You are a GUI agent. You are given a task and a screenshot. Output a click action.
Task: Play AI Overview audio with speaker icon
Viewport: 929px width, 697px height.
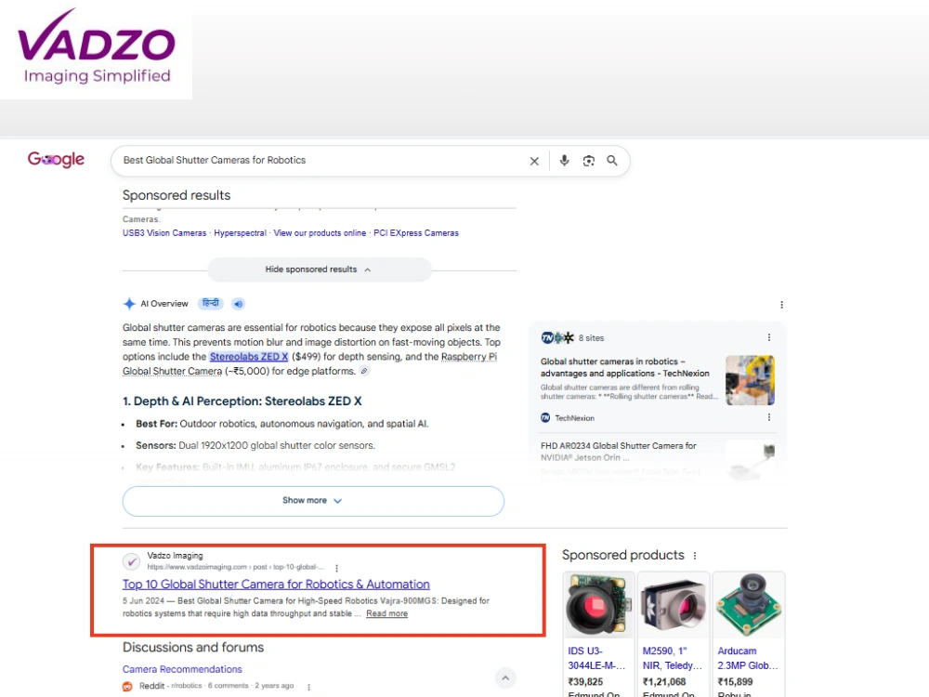[238, 304]
